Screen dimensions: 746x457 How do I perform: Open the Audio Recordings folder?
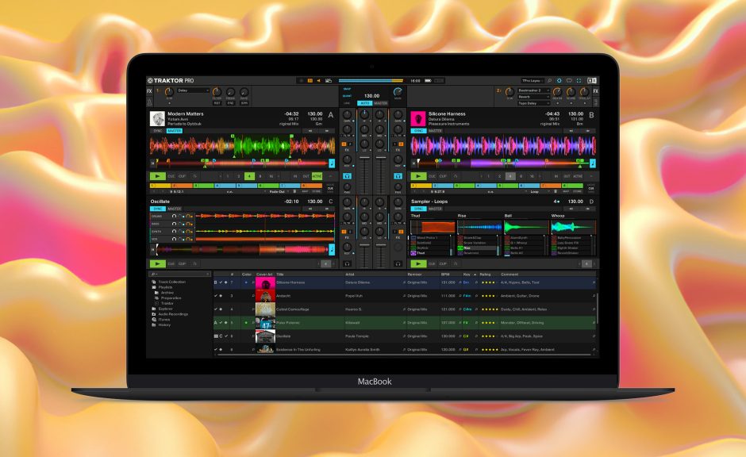coord(173,313)
